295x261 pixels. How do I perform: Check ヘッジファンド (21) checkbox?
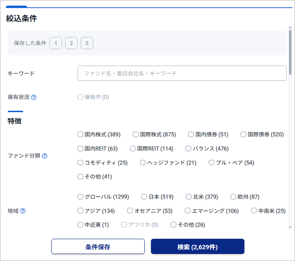coord(143,163)
